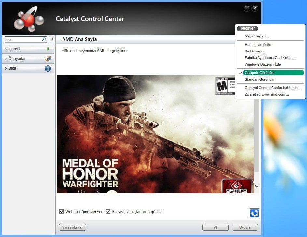Viewport: 307px width, 237px height.
Task: Switch to Standart Görünüm
Action: [259, 79]
